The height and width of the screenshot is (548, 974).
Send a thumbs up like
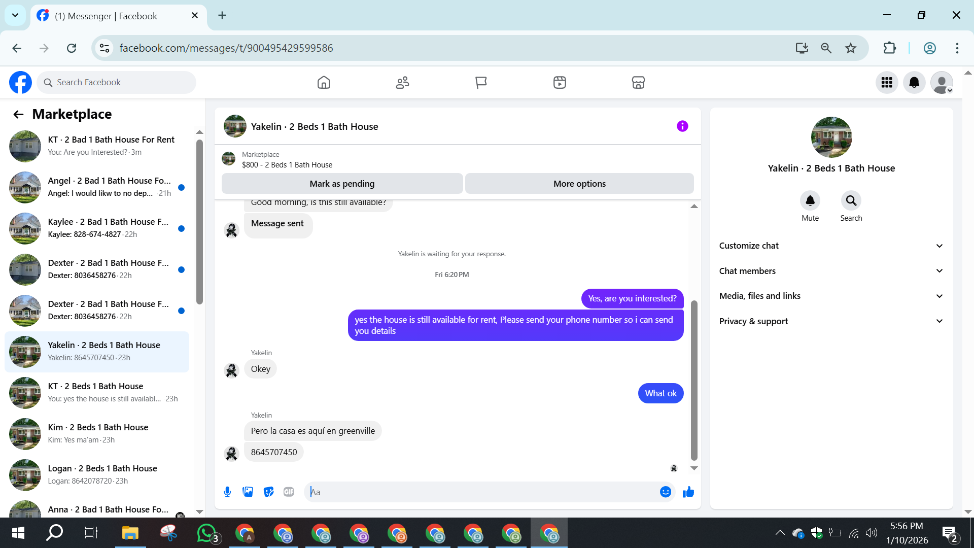688,492
